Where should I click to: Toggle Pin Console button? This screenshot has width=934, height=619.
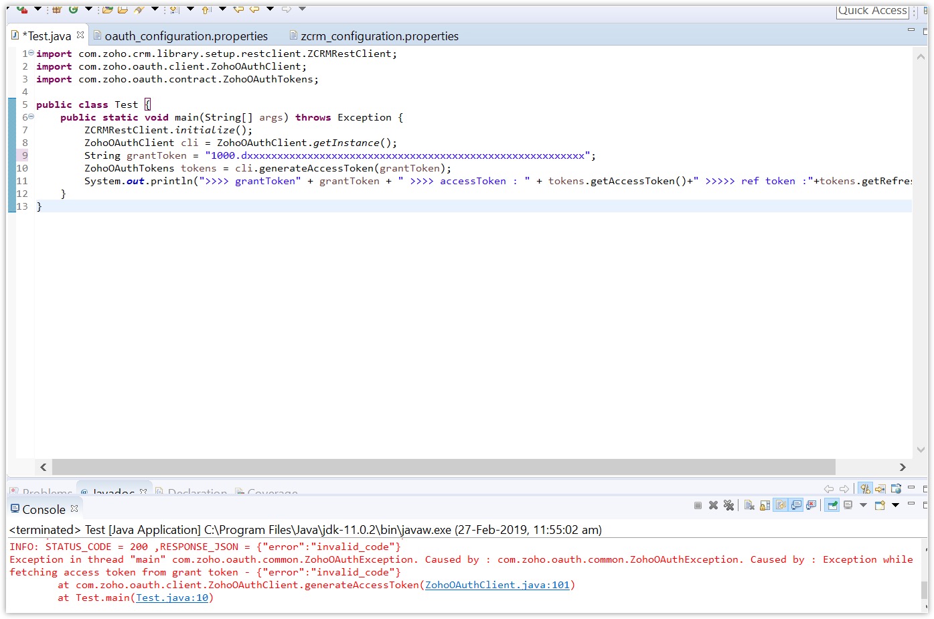[832, 504]
